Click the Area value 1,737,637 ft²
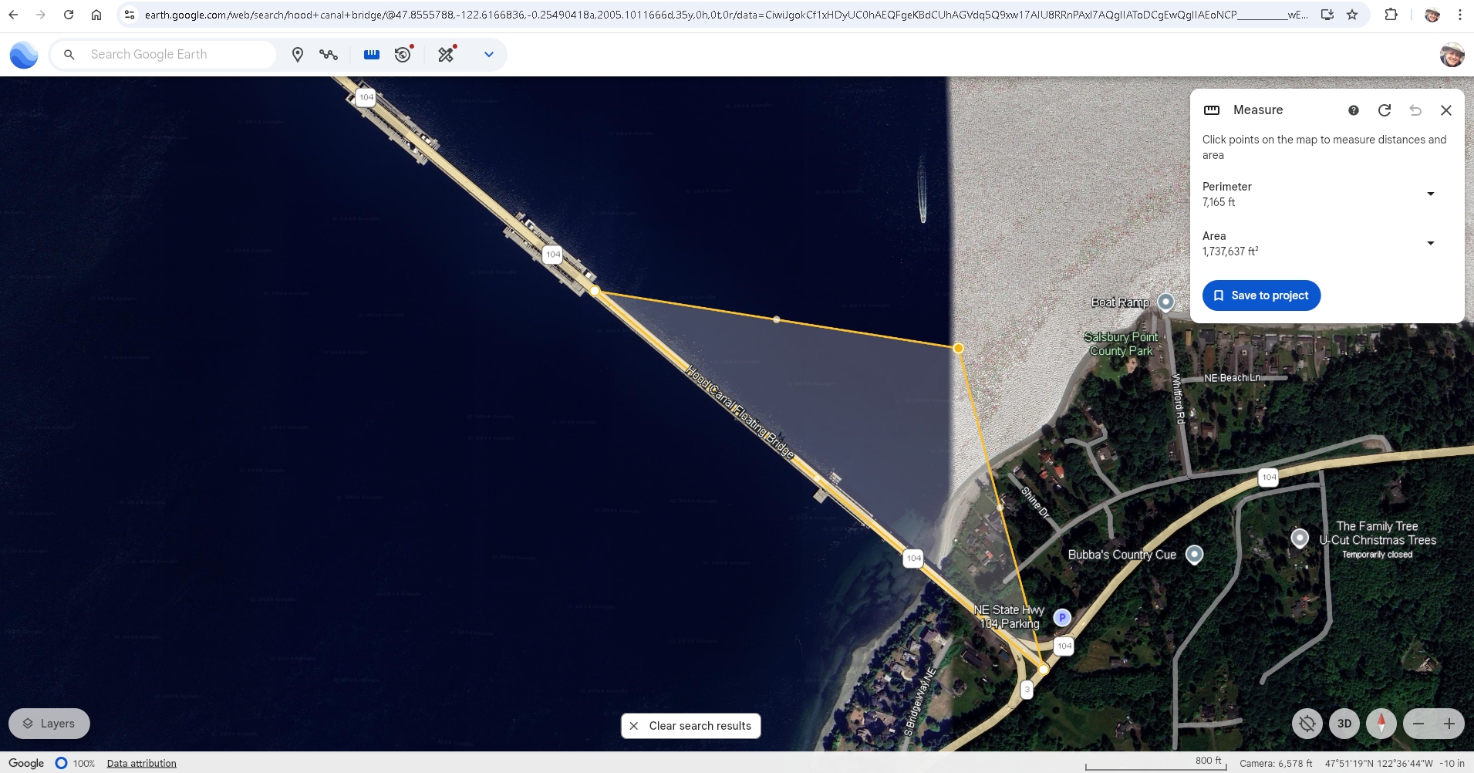The image size is (1474, 773). click(x=1230, y=251)
